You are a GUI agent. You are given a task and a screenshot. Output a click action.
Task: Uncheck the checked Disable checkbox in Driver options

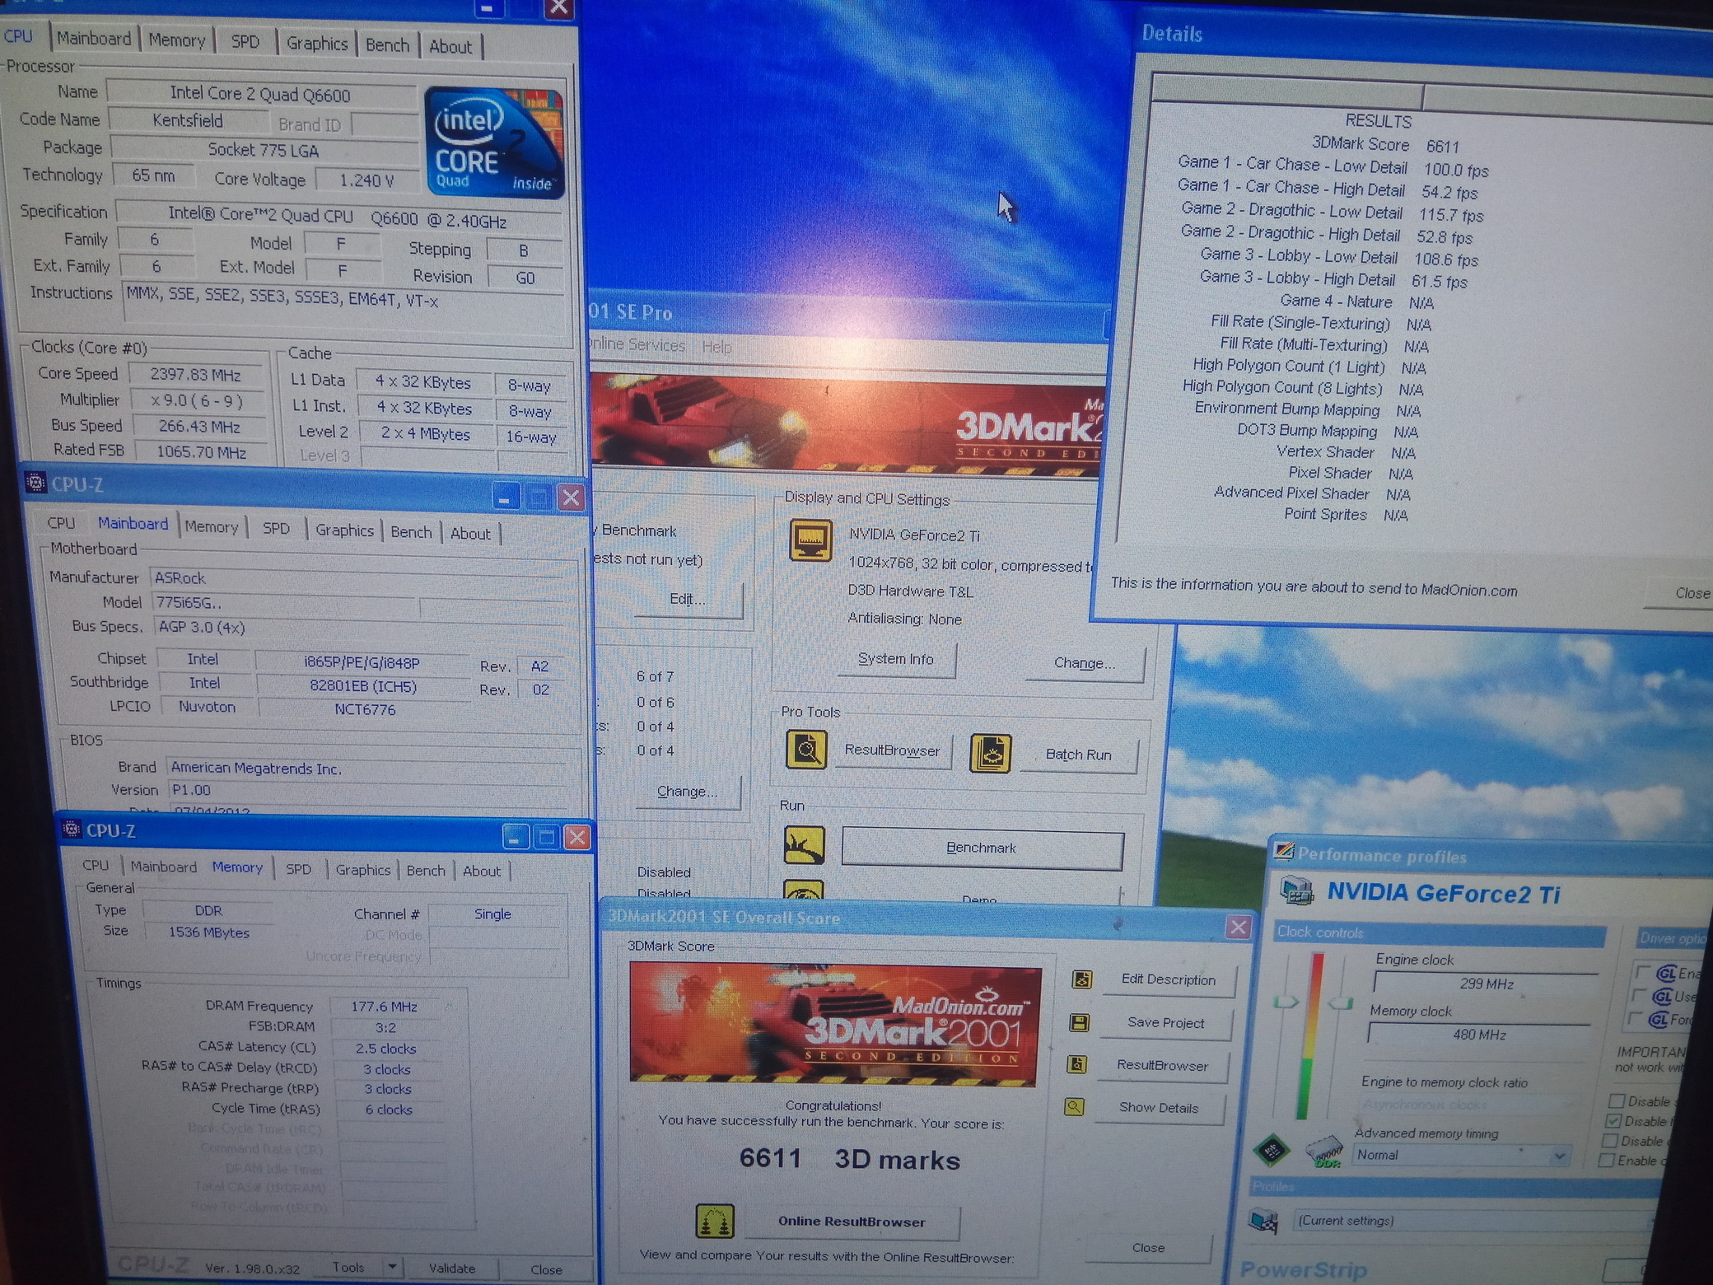click(1613, 1120)
